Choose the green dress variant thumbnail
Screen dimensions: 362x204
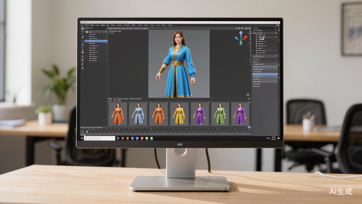[x=220, y=114]
